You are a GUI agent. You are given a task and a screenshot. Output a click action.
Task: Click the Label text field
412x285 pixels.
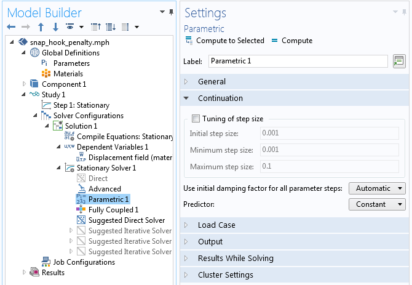pyautogui.click(x=298, y=61)
